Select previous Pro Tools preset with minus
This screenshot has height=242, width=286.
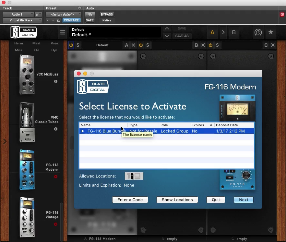click(48, 20)
